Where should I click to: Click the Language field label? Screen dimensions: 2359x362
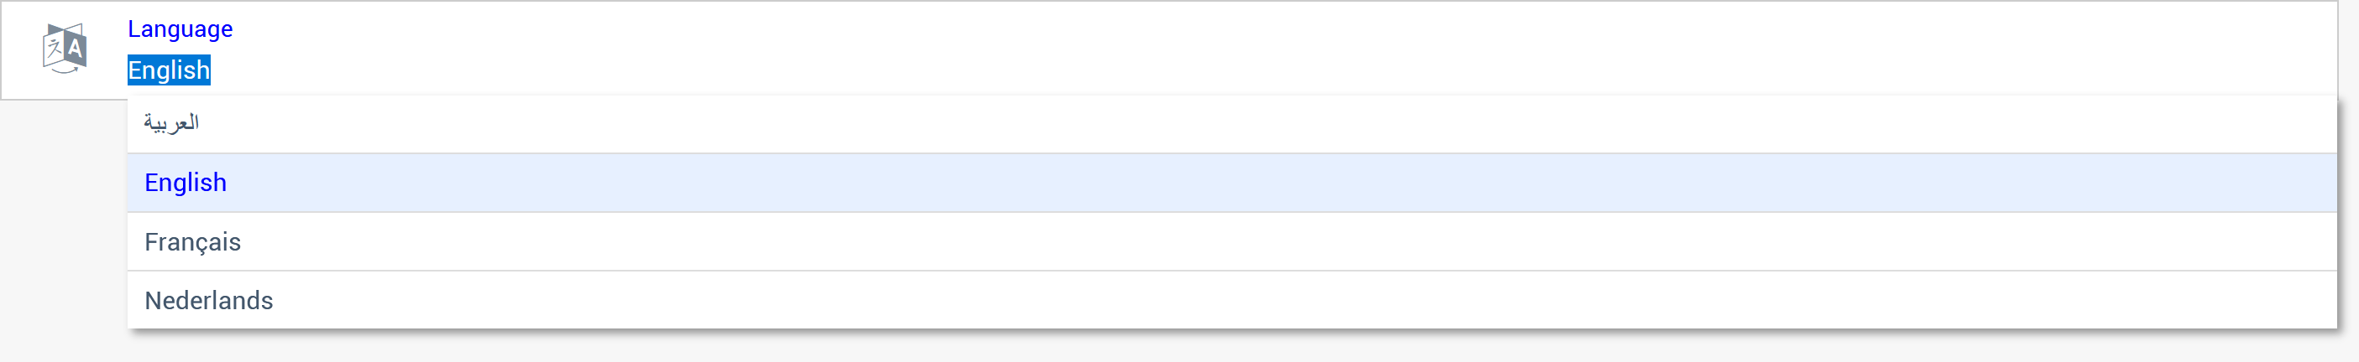pos(180,29)
